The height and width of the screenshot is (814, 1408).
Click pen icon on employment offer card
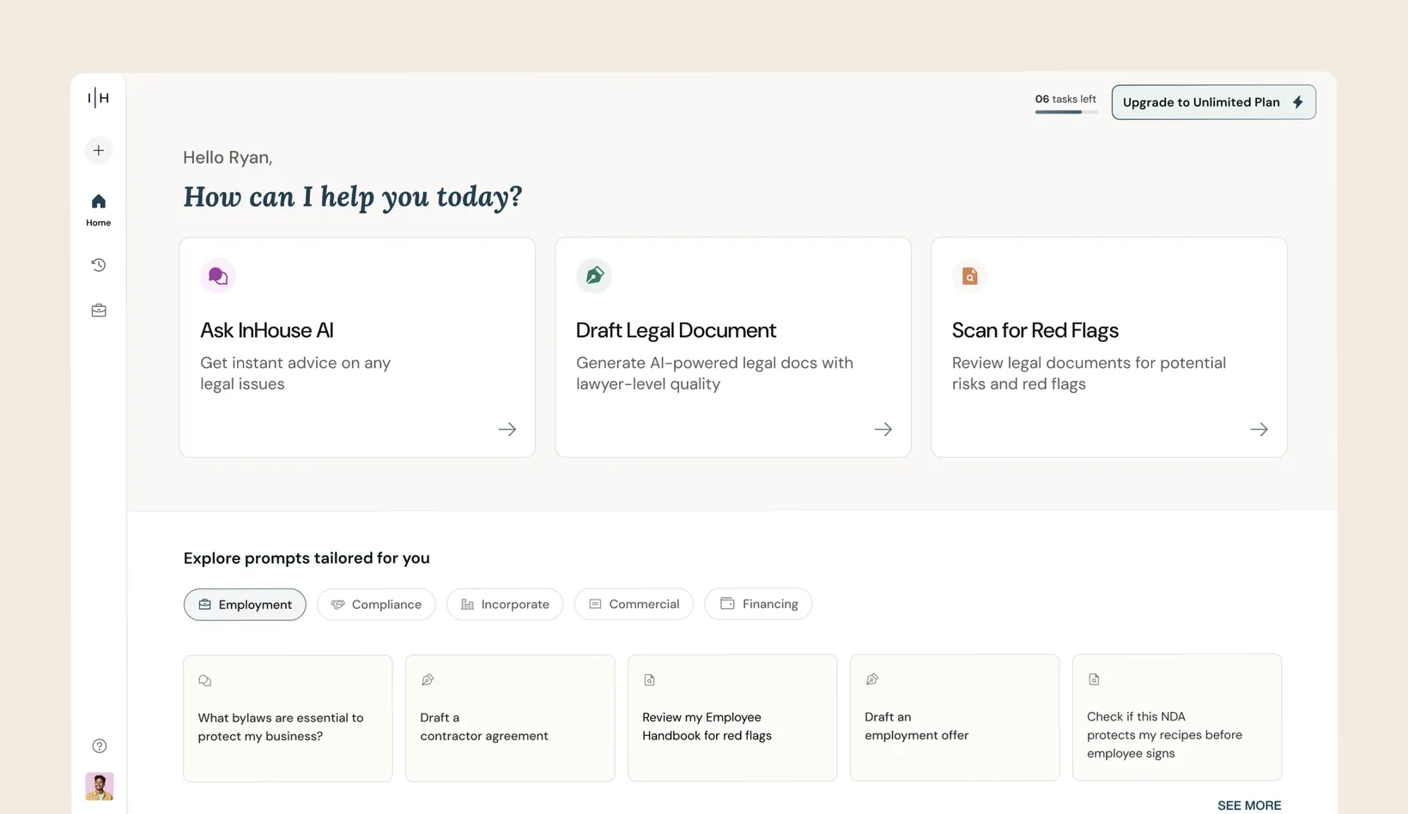click(872, 679)
